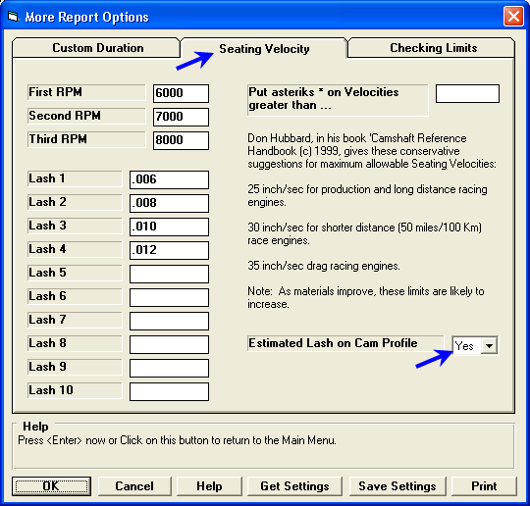Click the empty Lash 10 input field
Viewport: 530px width, 506px height.
(x=169, y=391)
